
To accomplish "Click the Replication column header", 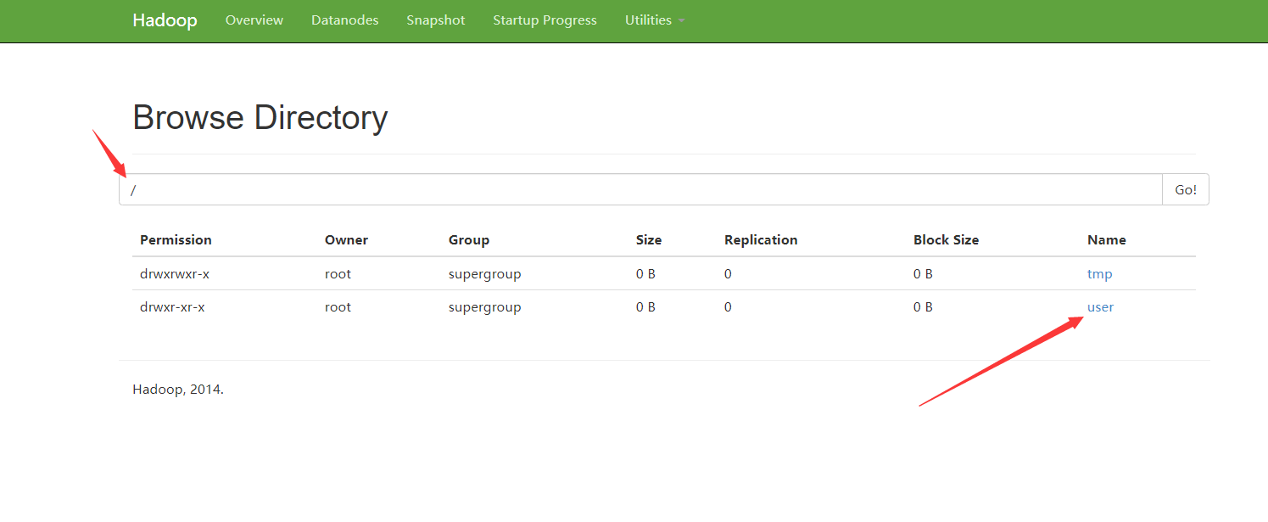I will click(x=761, y=240).
